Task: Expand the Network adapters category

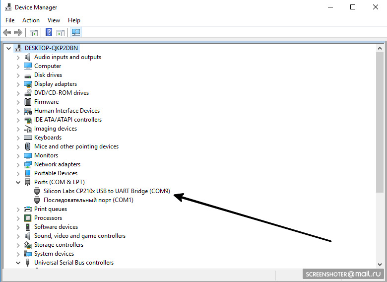Action: tap(18, 164)
